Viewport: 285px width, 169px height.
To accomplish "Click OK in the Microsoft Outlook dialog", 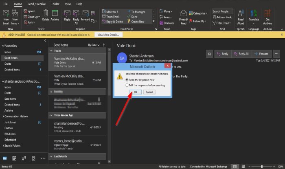I will 136,92.
